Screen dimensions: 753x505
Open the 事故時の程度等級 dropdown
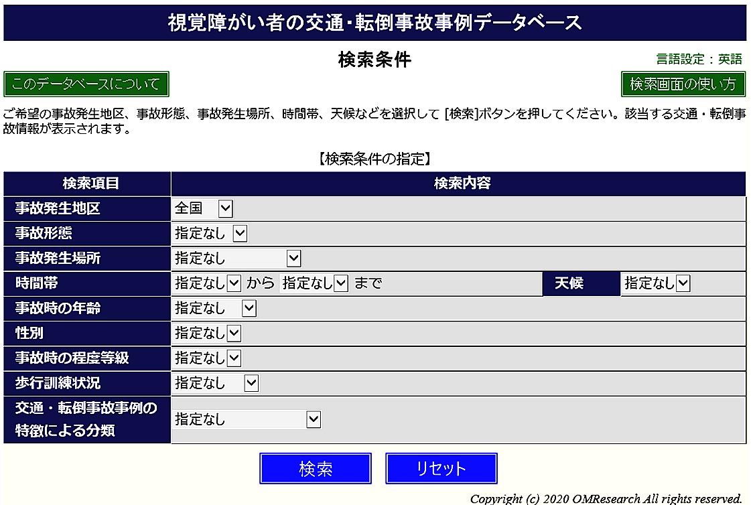point(207,358)
